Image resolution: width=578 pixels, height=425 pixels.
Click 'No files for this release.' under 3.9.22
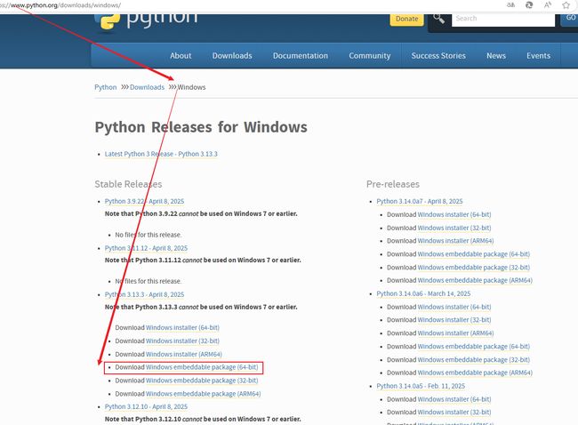point(149,235)
